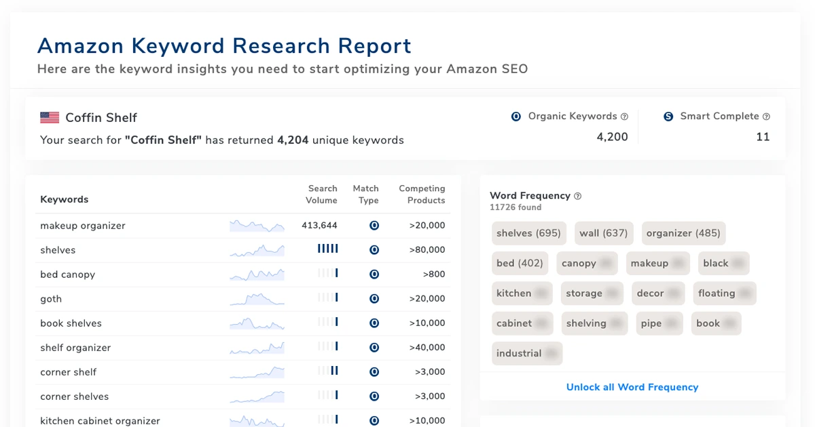View trend sparkline for shelf organizer
The image size is (815, 427).
point(257,348)
